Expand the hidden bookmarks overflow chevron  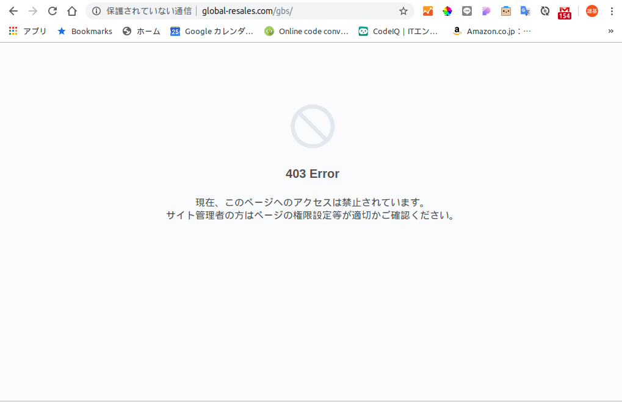[x=611, y=31]
